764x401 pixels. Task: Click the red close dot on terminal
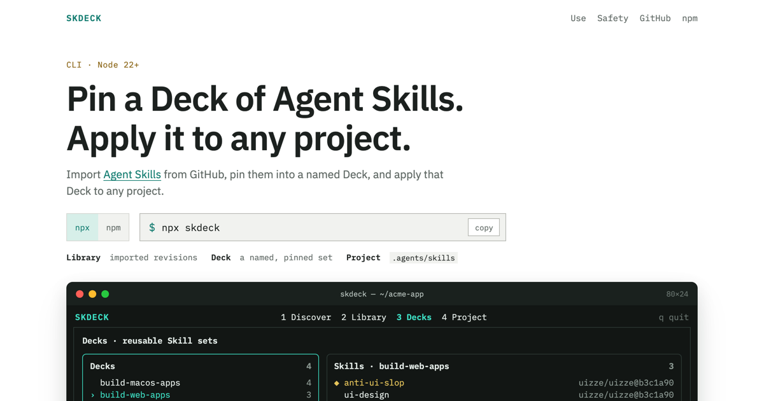80,294
